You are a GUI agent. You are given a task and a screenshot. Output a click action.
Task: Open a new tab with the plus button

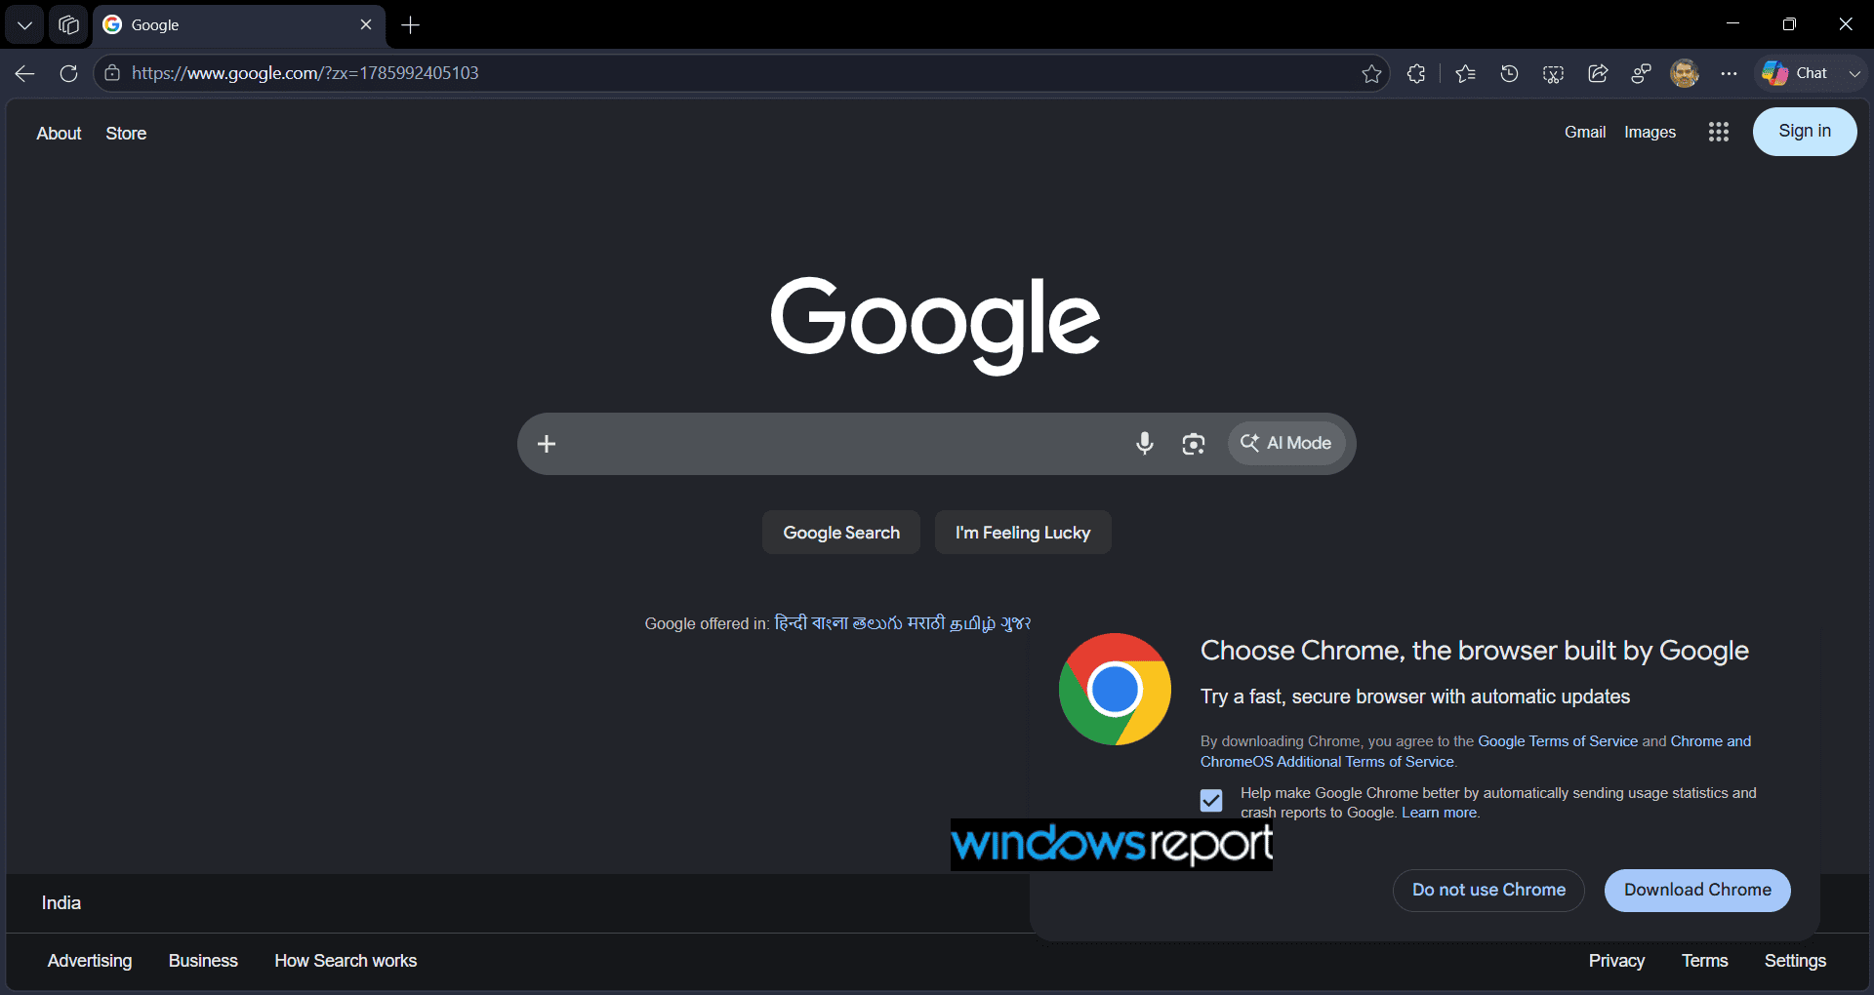pyautogui.click(x=411, y=25)
